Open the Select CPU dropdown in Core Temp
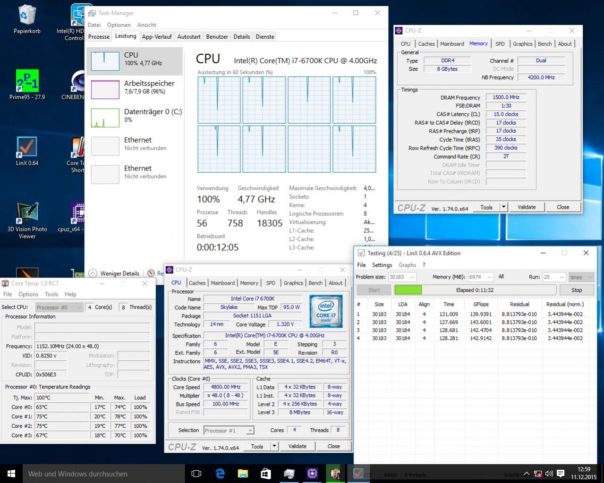The width and height of the screenshot is (604, 483). [x=60, y=307]
